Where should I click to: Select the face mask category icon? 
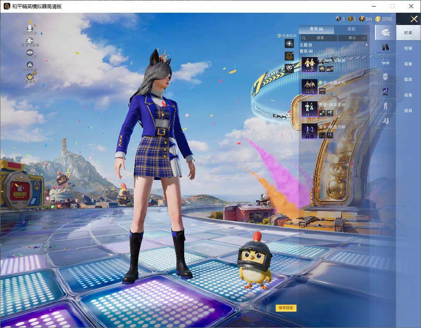[386, 77]
